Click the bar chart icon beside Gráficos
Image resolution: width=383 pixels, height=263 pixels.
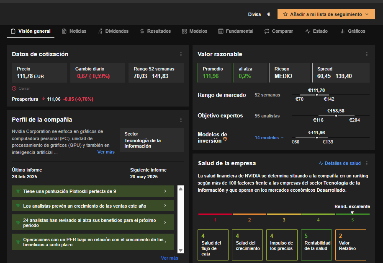(x=342, y=31)
